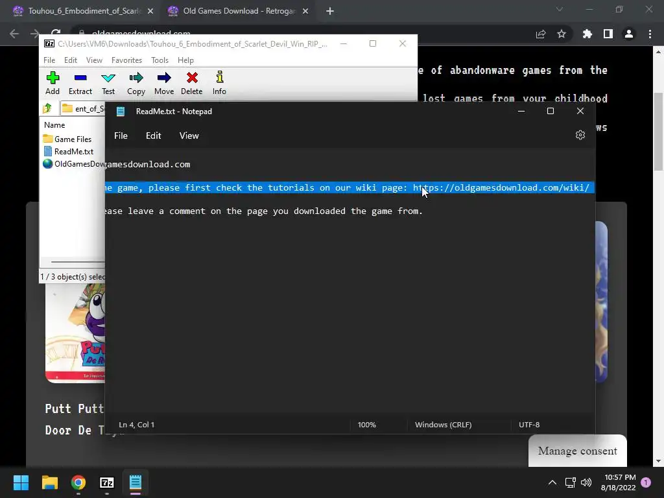Click the Copy toolbar icon in 7-Zip
This screenshot has height=498, width=664.
coord(136,83)
